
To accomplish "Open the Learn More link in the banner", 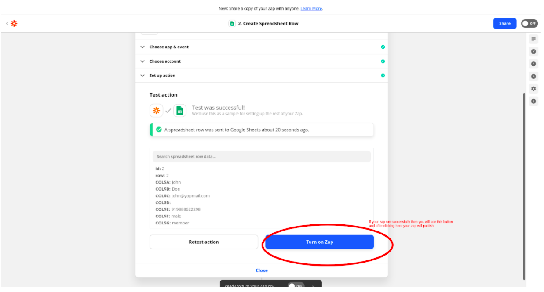I will pos(311,8).
